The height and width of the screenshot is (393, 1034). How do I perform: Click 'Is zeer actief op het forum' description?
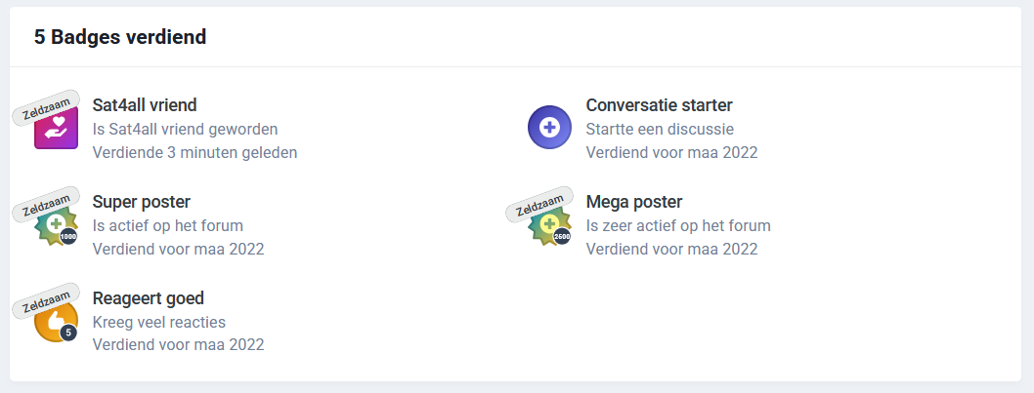[x=678, y=226]
